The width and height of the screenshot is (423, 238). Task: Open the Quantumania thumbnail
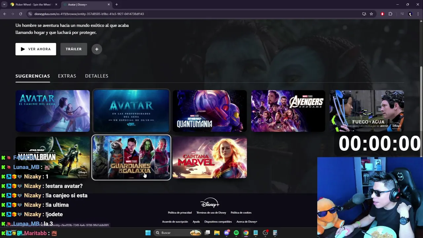tap(210, 111)
